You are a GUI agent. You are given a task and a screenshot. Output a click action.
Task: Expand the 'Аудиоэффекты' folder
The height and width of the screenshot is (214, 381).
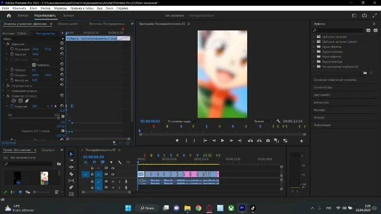(x=314, y=47)
